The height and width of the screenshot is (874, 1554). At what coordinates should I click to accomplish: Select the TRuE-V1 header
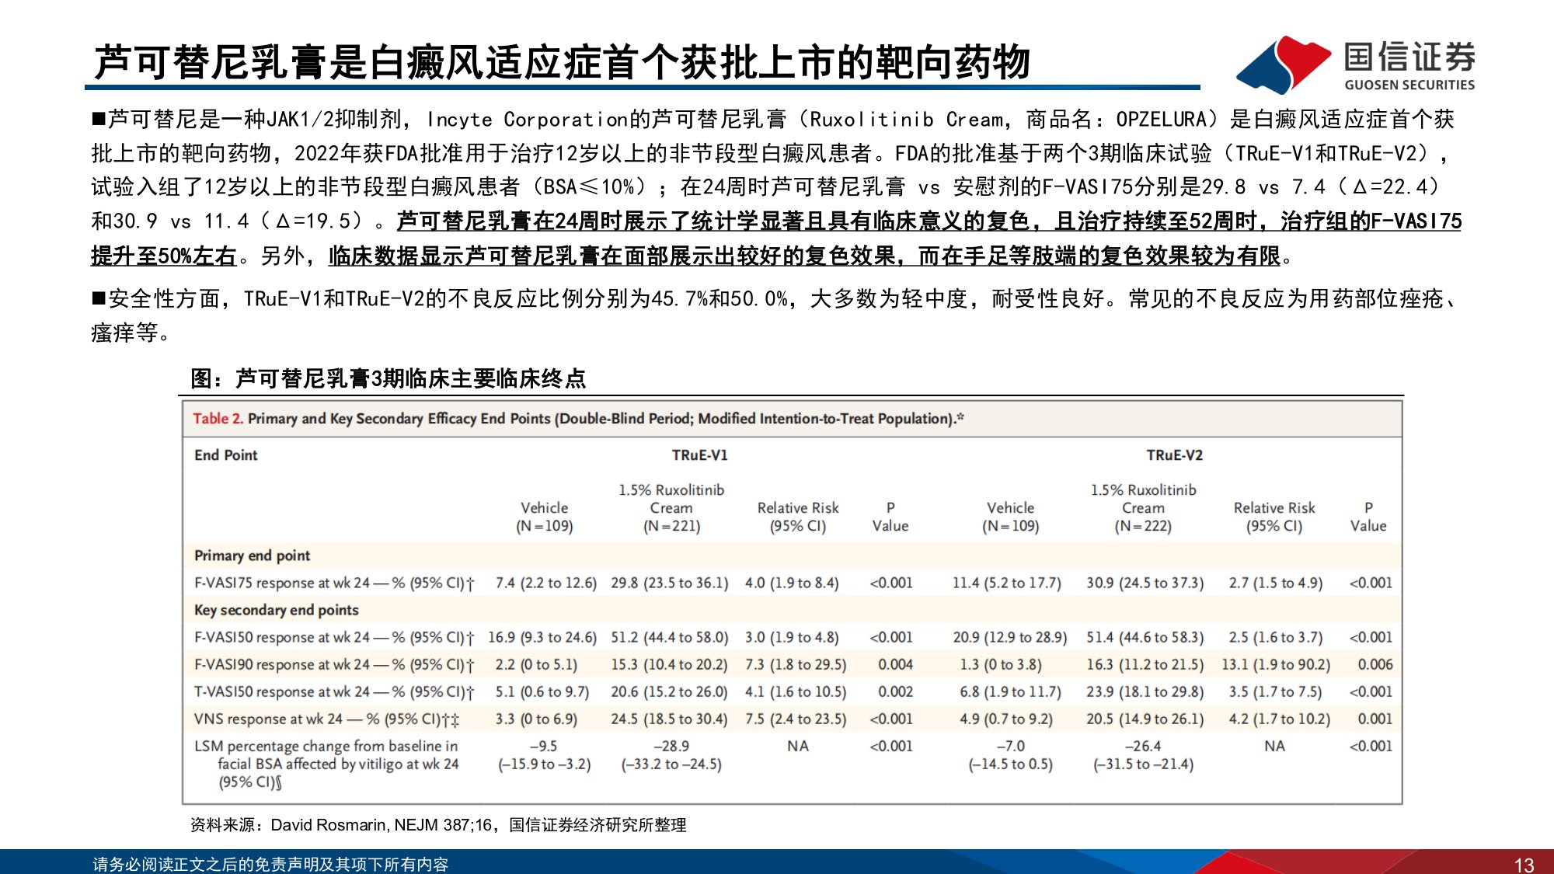tap(699, 455)
